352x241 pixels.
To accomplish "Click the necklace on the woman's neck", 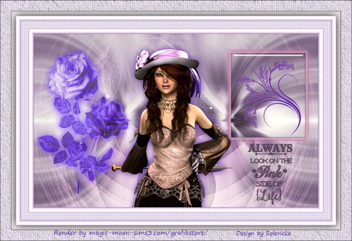I will pos(168,103).
